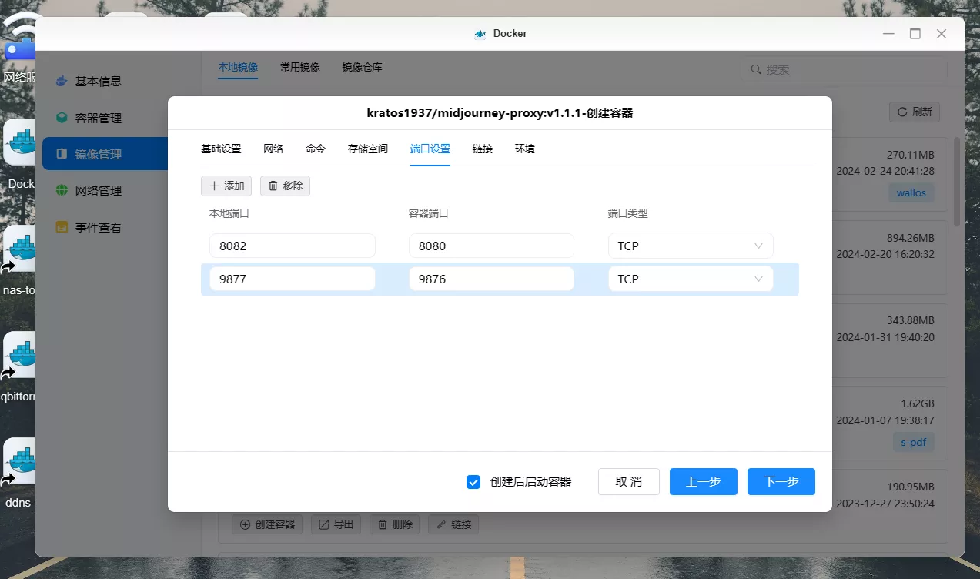The width and height of the screenshot is (980, 579).
Task: Switch to the 基础设置 tab
Action: click(x=221, y=149)
